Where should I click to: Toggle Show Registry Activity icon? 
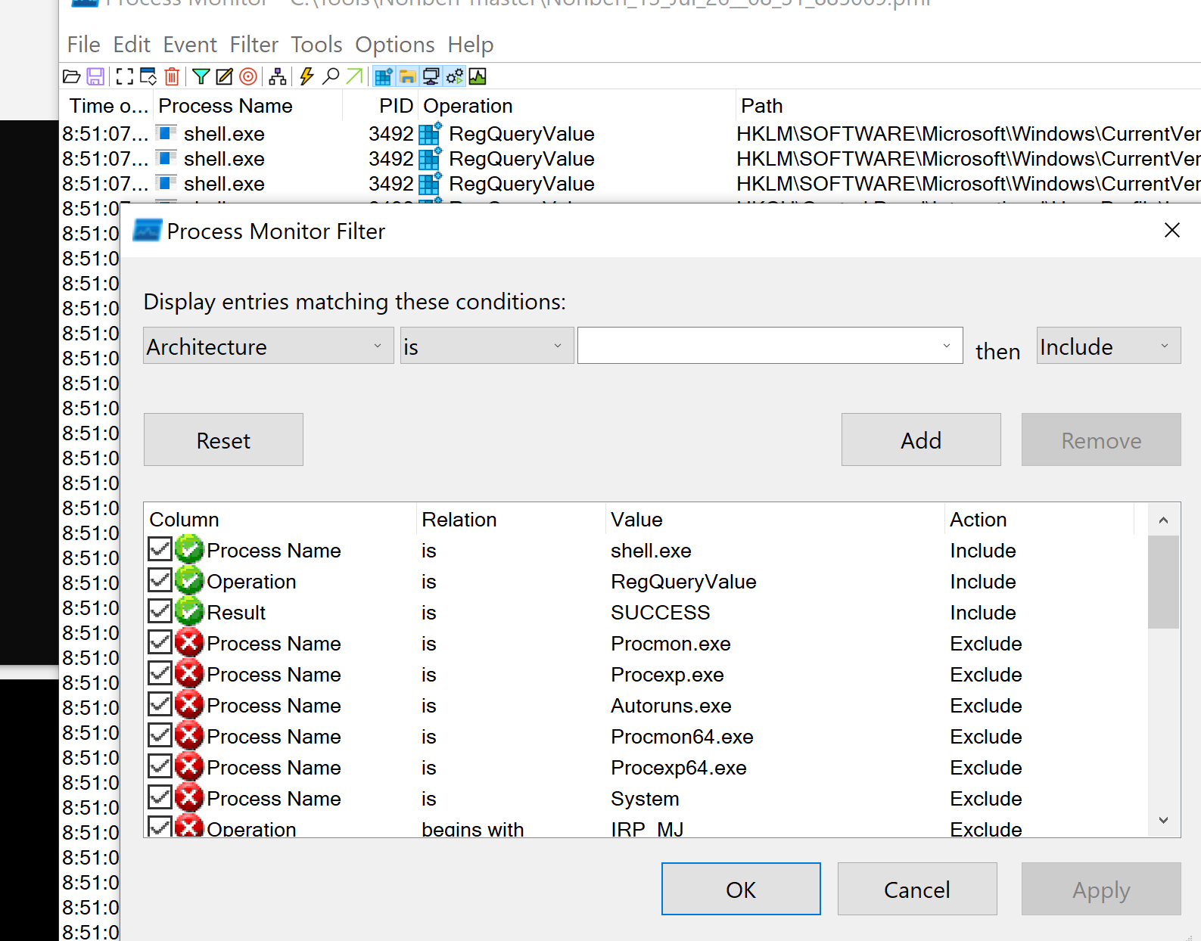coord(384,76)
